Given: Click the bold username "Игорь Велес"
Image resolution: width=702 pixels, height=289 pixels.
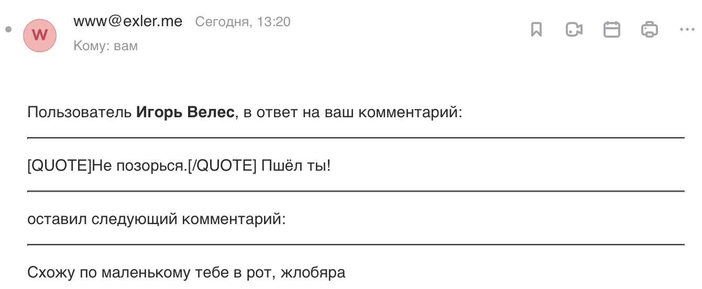Looking at the screenshot, I should [x=185, y=113].
